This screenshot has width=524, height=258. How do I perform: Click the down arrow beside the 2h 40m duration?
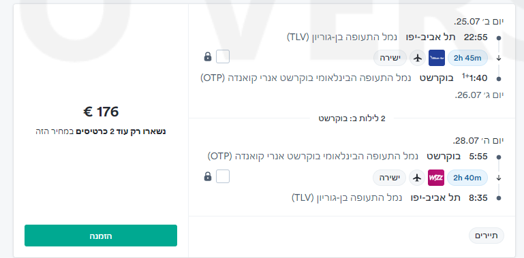tap(499, 178)
